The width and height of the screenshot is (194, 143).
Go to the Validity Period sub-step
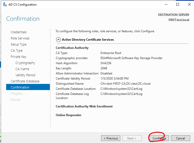pyautogui.click(x=25, y=75)
